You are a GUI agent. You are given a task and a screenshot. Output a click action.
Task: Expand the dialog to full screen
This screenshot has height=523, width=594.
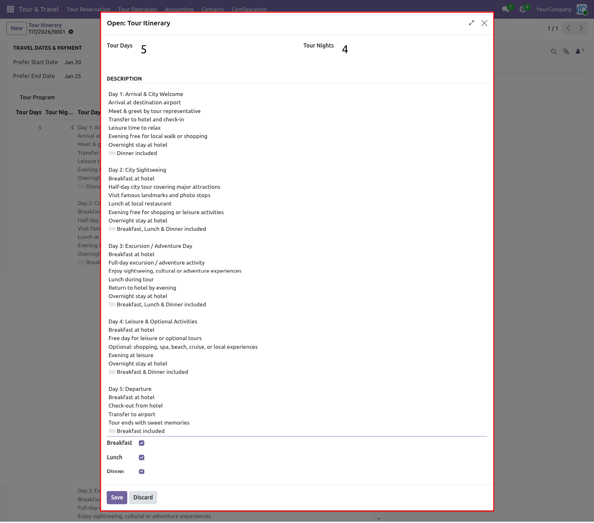point(471,23)
